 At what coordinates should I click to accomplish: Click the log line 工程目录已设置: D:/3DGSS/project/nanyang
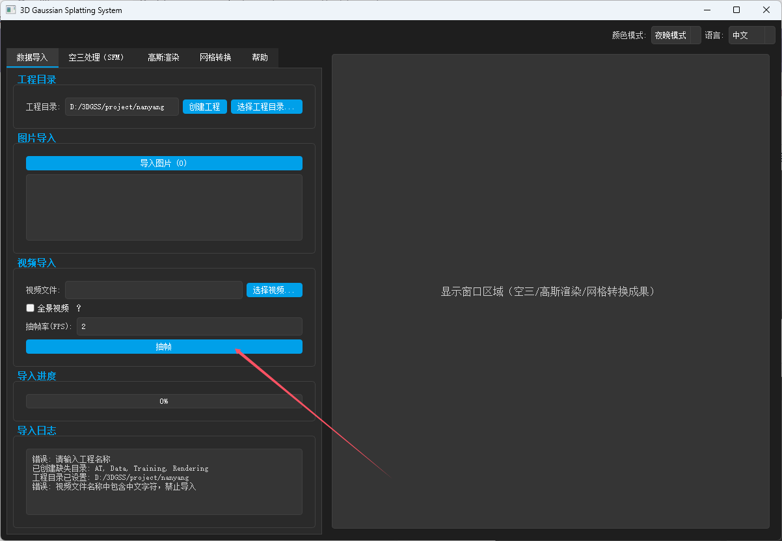point(111,477)
